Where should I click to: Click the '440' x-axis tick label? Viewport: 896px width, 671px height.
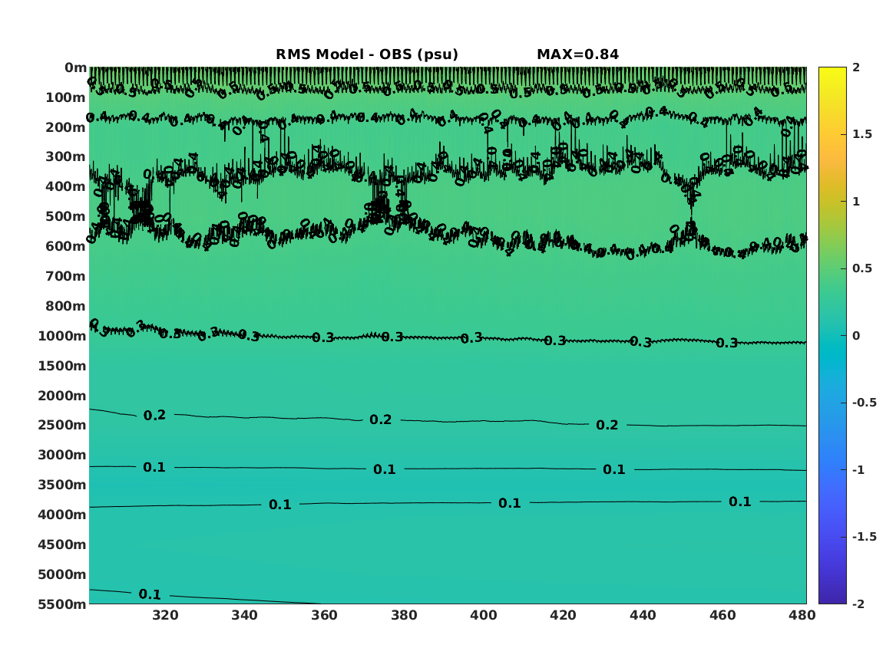pos(643,615)
